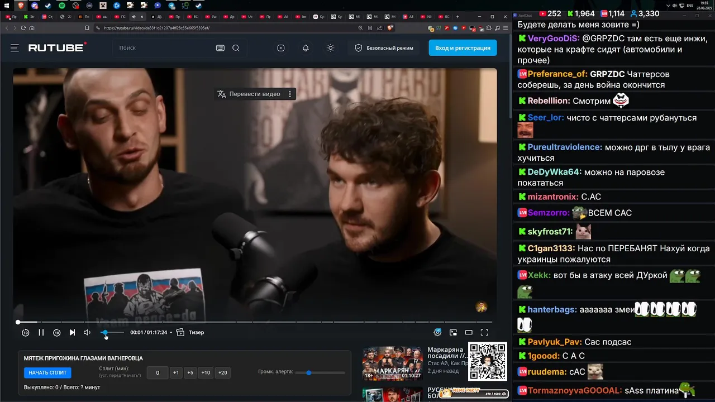Go to browser home page

click(x=32, y=28)
